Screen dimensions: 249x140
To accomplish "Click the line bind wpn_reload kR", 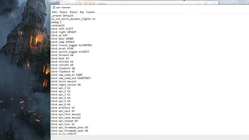I will click(x=65, y=121).
